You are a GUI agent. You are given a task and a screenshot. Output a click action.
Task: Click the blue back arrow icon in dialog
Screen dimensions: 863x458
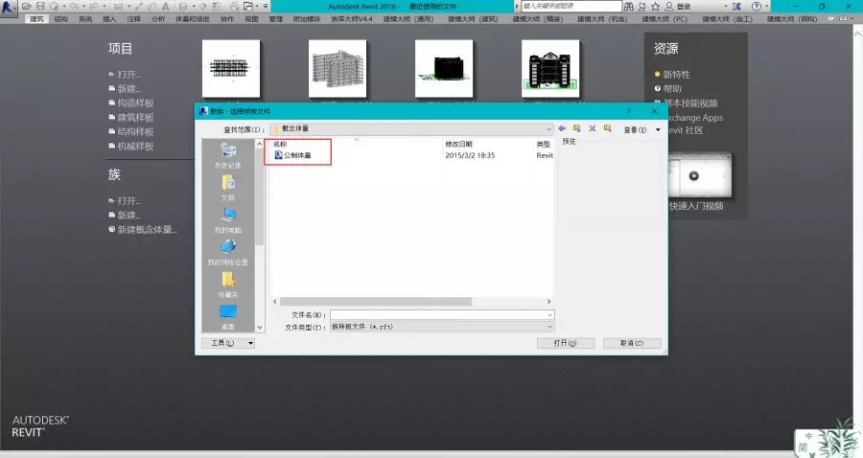562,128
